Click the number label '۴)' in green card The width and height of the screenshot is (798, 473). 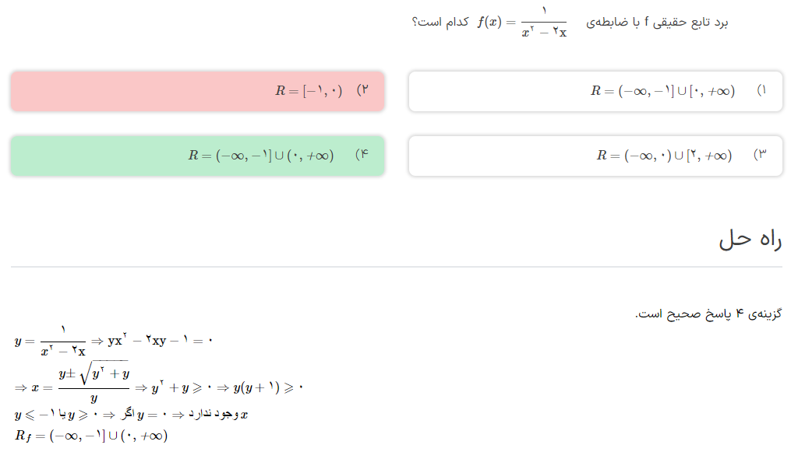pos(362,156)
